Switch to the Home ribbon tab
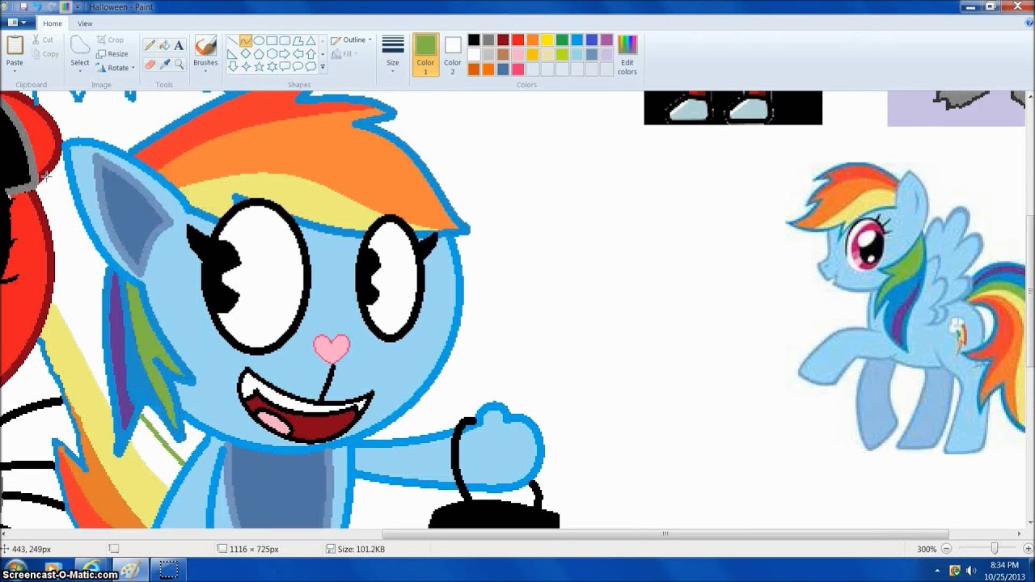Viewport: 1035px width, 582px height. coord(53,23)
